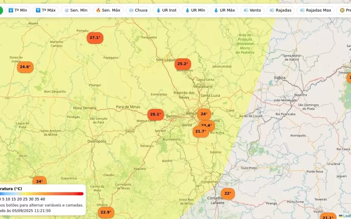Click the 27.1° marker near Pompéu
This screenshot has width=351, height=219.
coord(95,38)
